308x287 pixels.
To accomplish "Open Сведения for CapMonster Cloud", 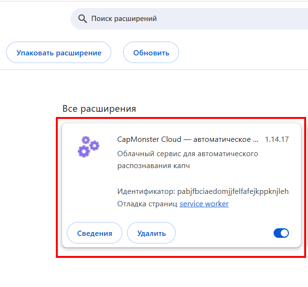I will [x=95, y=233].
